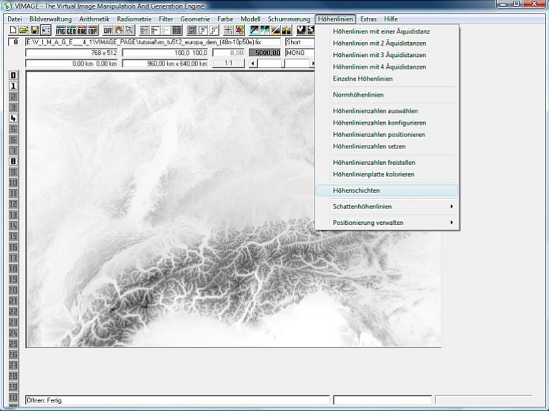The height and width of the screenshot is (411, 549).
Task: Toggle image slot 4 in left sidebar
Action: pos(13,118)
